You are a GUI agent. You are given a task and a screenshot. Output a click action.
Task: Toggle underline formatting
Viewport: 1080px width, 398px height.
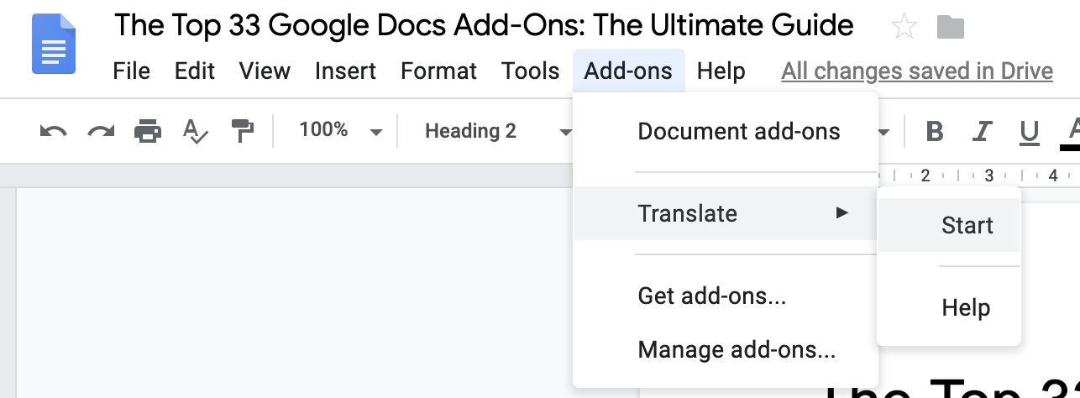[x=1028, y=132]
